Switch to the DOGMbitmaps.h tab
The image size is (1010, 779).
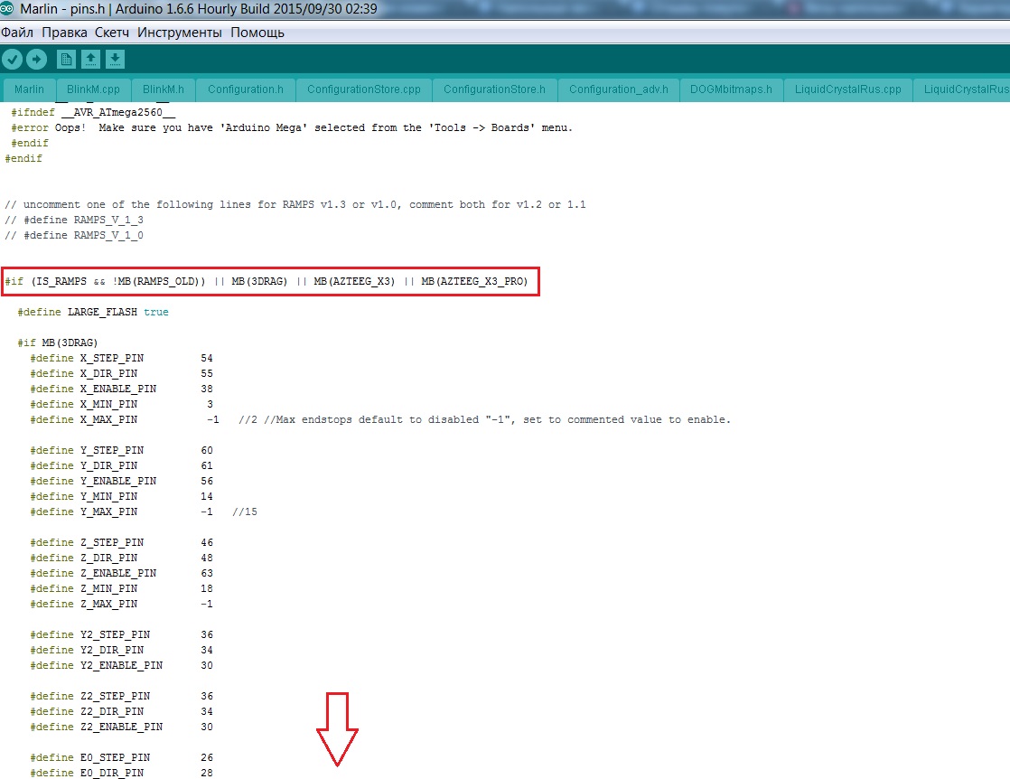pos(731,89)
